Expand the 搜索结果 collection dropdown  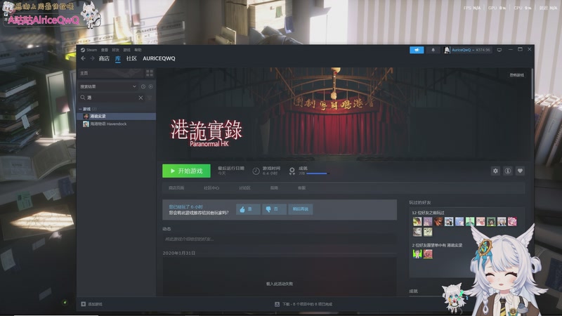108,86
